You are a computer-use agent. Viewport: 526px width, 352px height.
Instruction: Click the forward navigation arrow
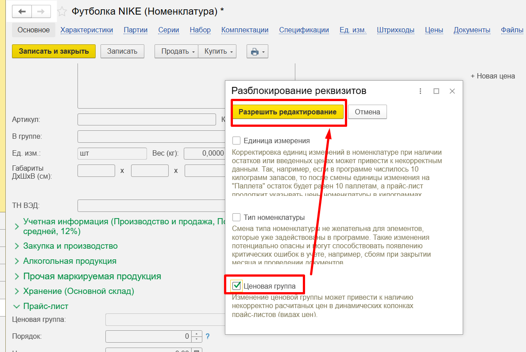tap(41, 12)
